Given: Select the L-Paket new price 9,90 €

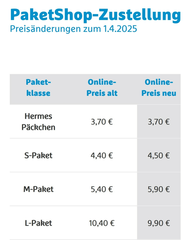Looking at the screenshot, I should pos(159,223).
